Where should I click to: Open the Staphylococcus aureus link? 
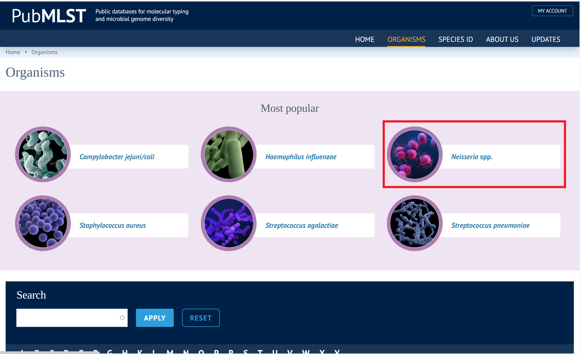click(x=113, y=225)
